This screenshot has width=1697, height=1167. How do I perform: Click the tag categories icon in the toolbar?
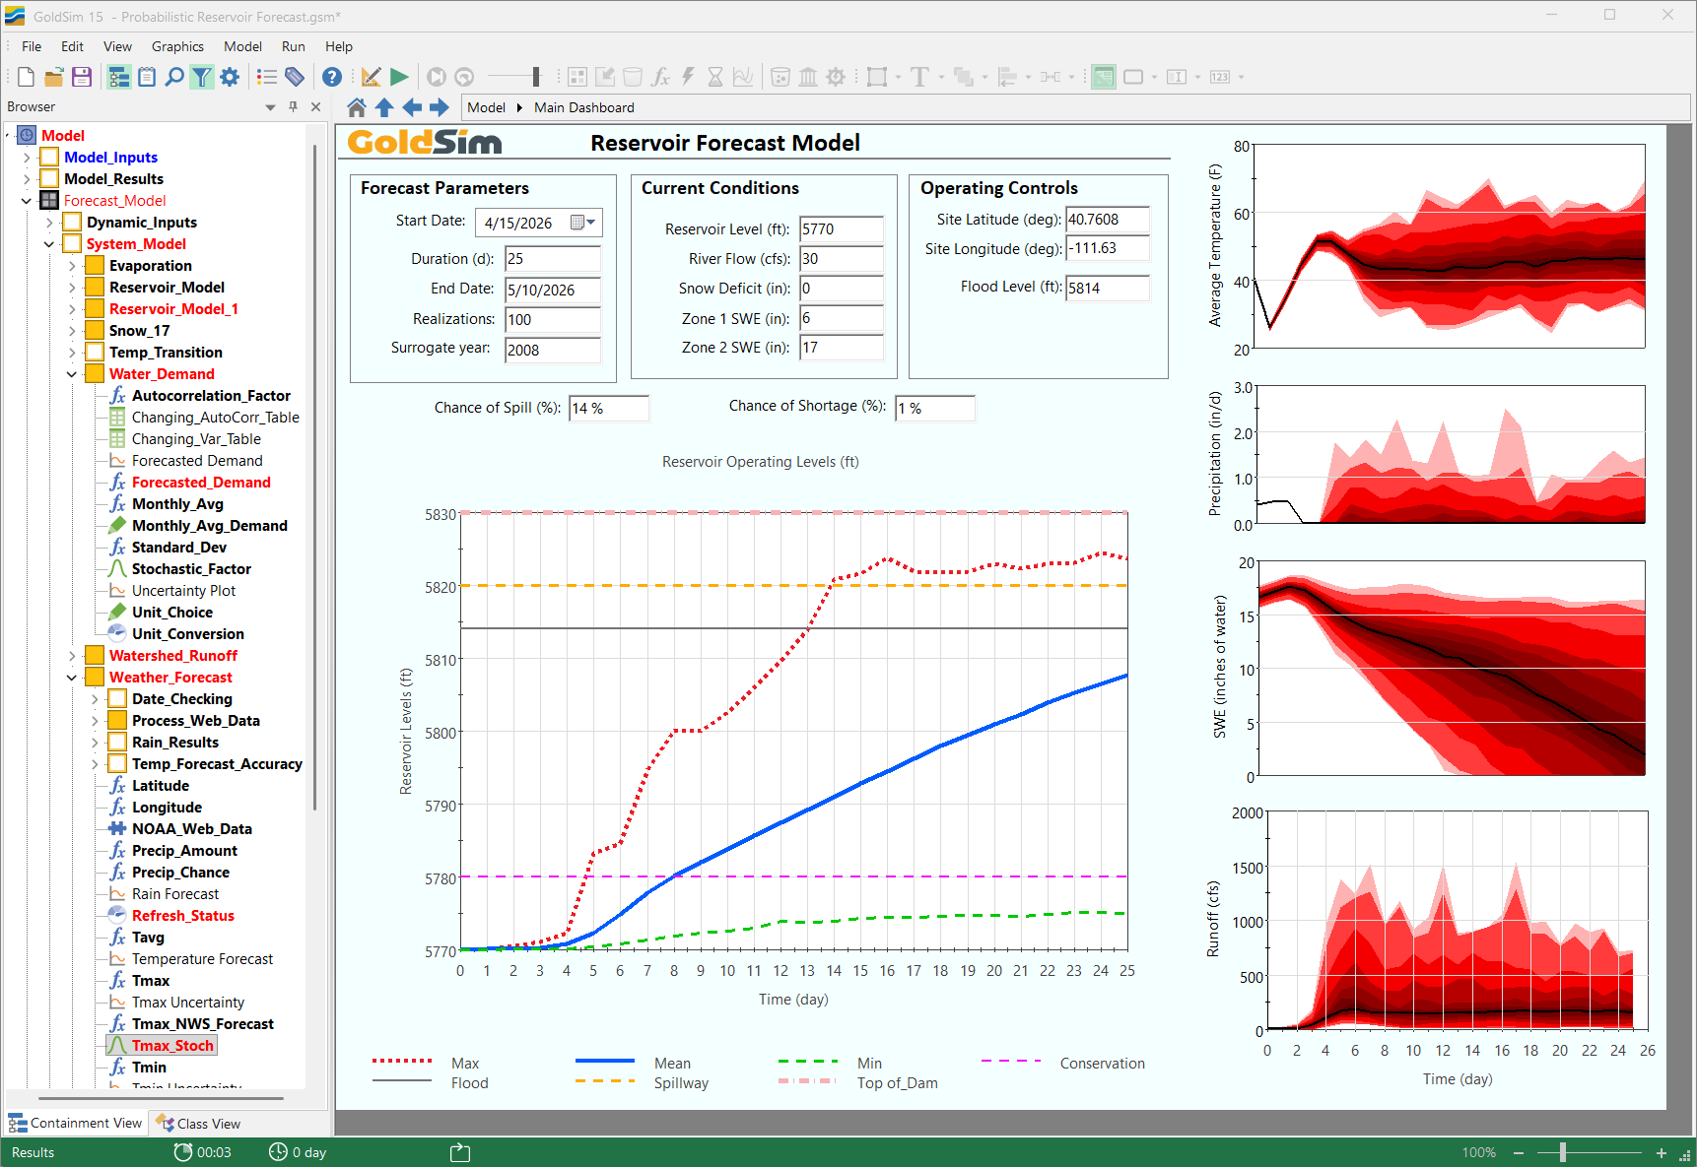pos(294,77)
